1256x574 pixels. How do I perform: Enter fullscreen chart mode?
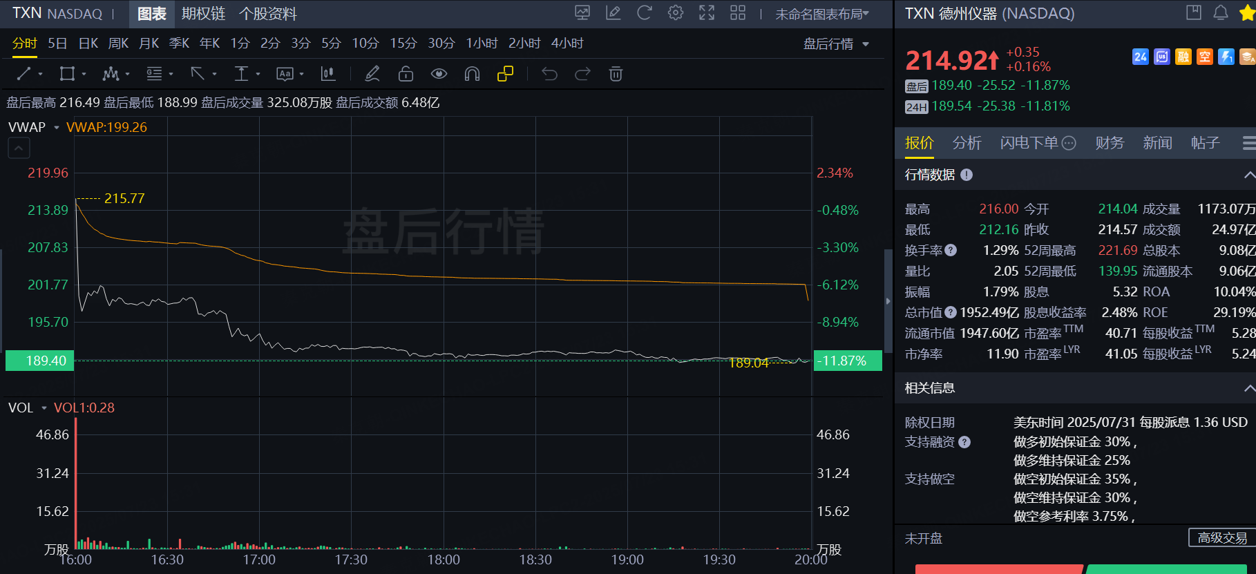pos(707,12)
